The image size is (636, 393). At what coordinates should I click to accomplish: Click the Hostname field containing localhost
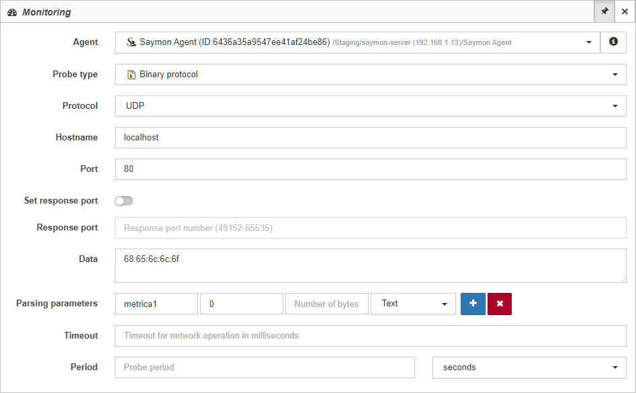point(370,138)
